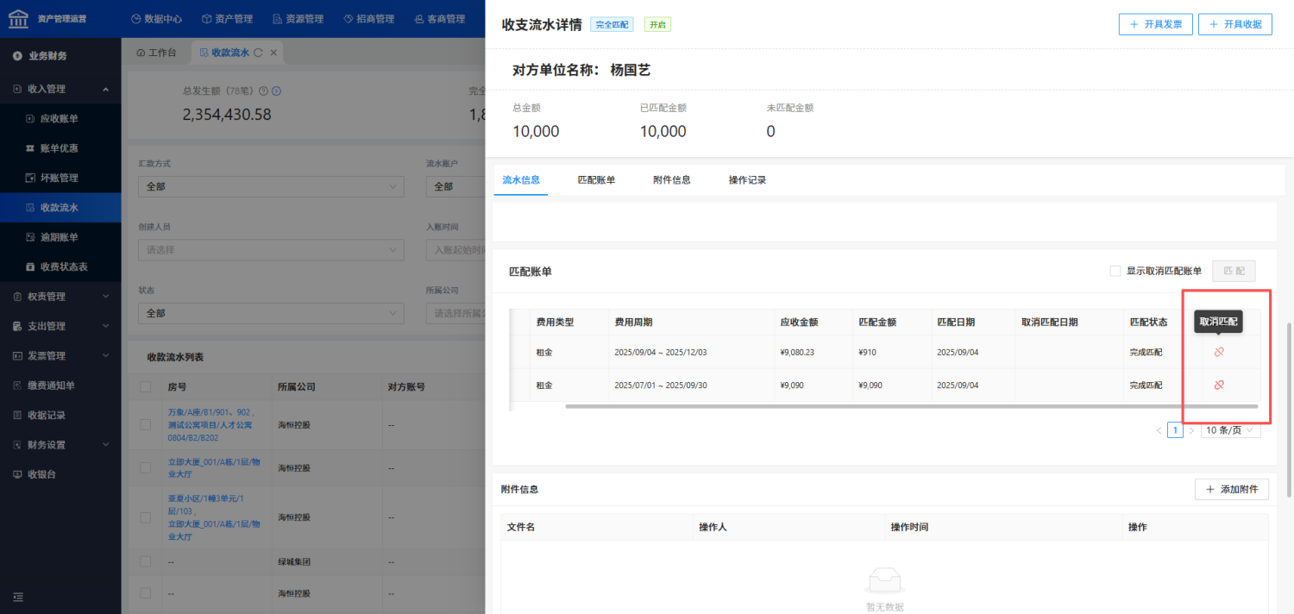The width and height of the screenshot is (1294, 614).
Task: Collapse the sidebar using the bottom-left menu icon
Action: [18, 597]
